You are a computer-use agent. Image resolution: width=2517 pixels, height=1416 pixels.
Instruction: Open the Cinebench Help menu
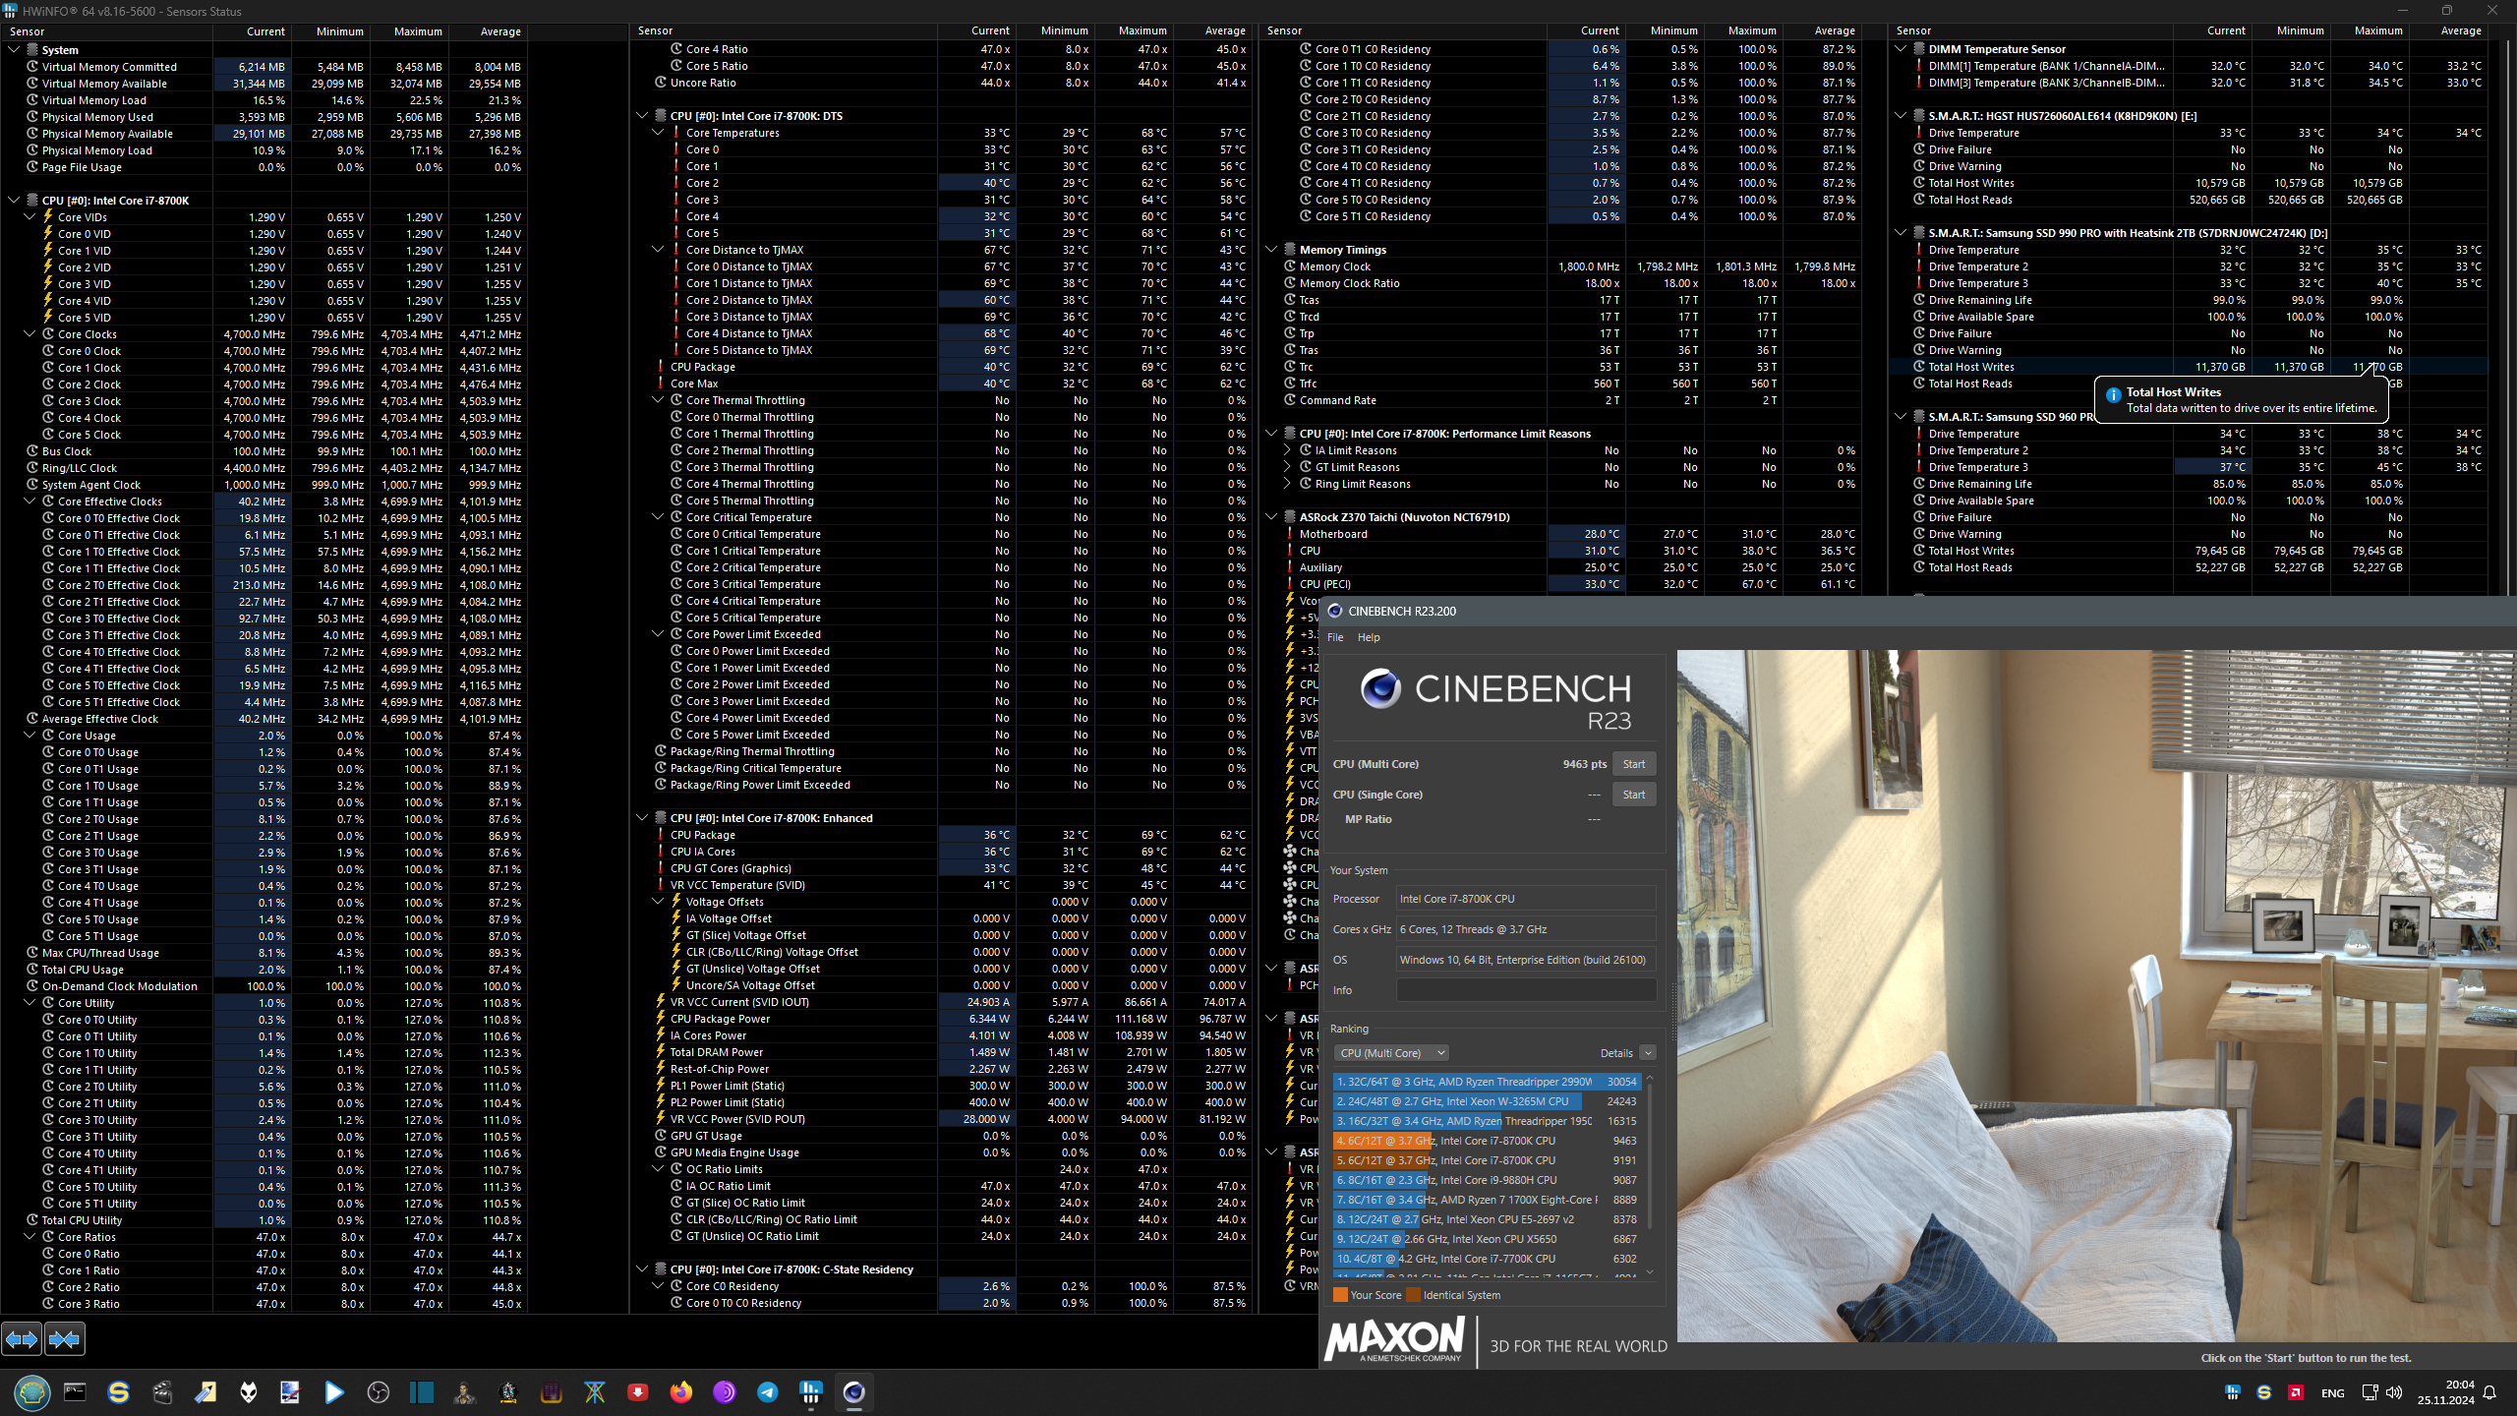click(x=1369, y=637)
